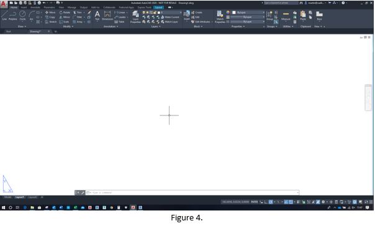Expand the Layers panel
The image size is (375, 226).
click(156, 27)
